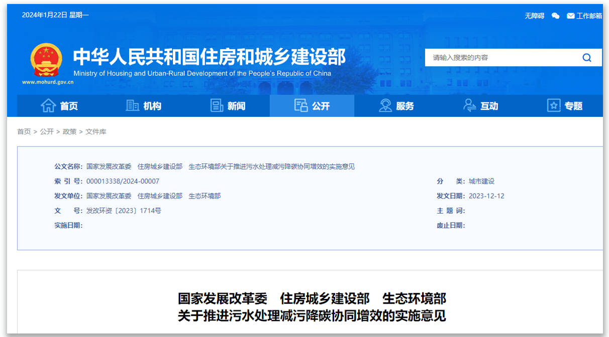Click the ministry title 中华人民共和国住房和城乡建设部

[210, 57]
